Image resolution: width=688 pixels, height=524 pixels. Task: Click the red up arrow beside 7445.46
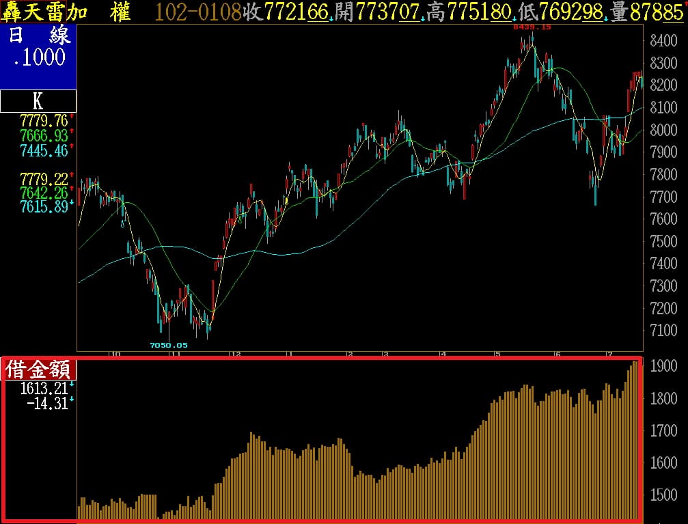tap(72, 147)
